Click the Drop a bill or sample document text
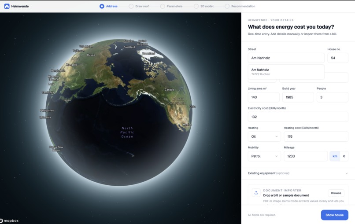This screenshot has width=355, height=224. coord(286,195)
